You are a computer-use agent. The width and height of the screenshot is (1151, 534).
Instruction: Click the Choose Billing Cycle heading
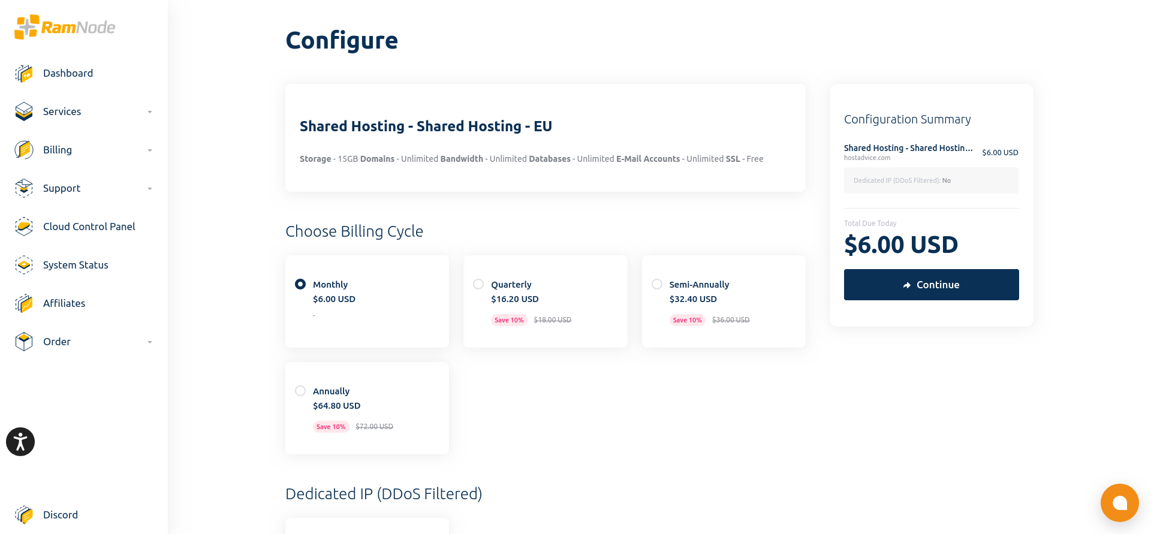[354, 231]
